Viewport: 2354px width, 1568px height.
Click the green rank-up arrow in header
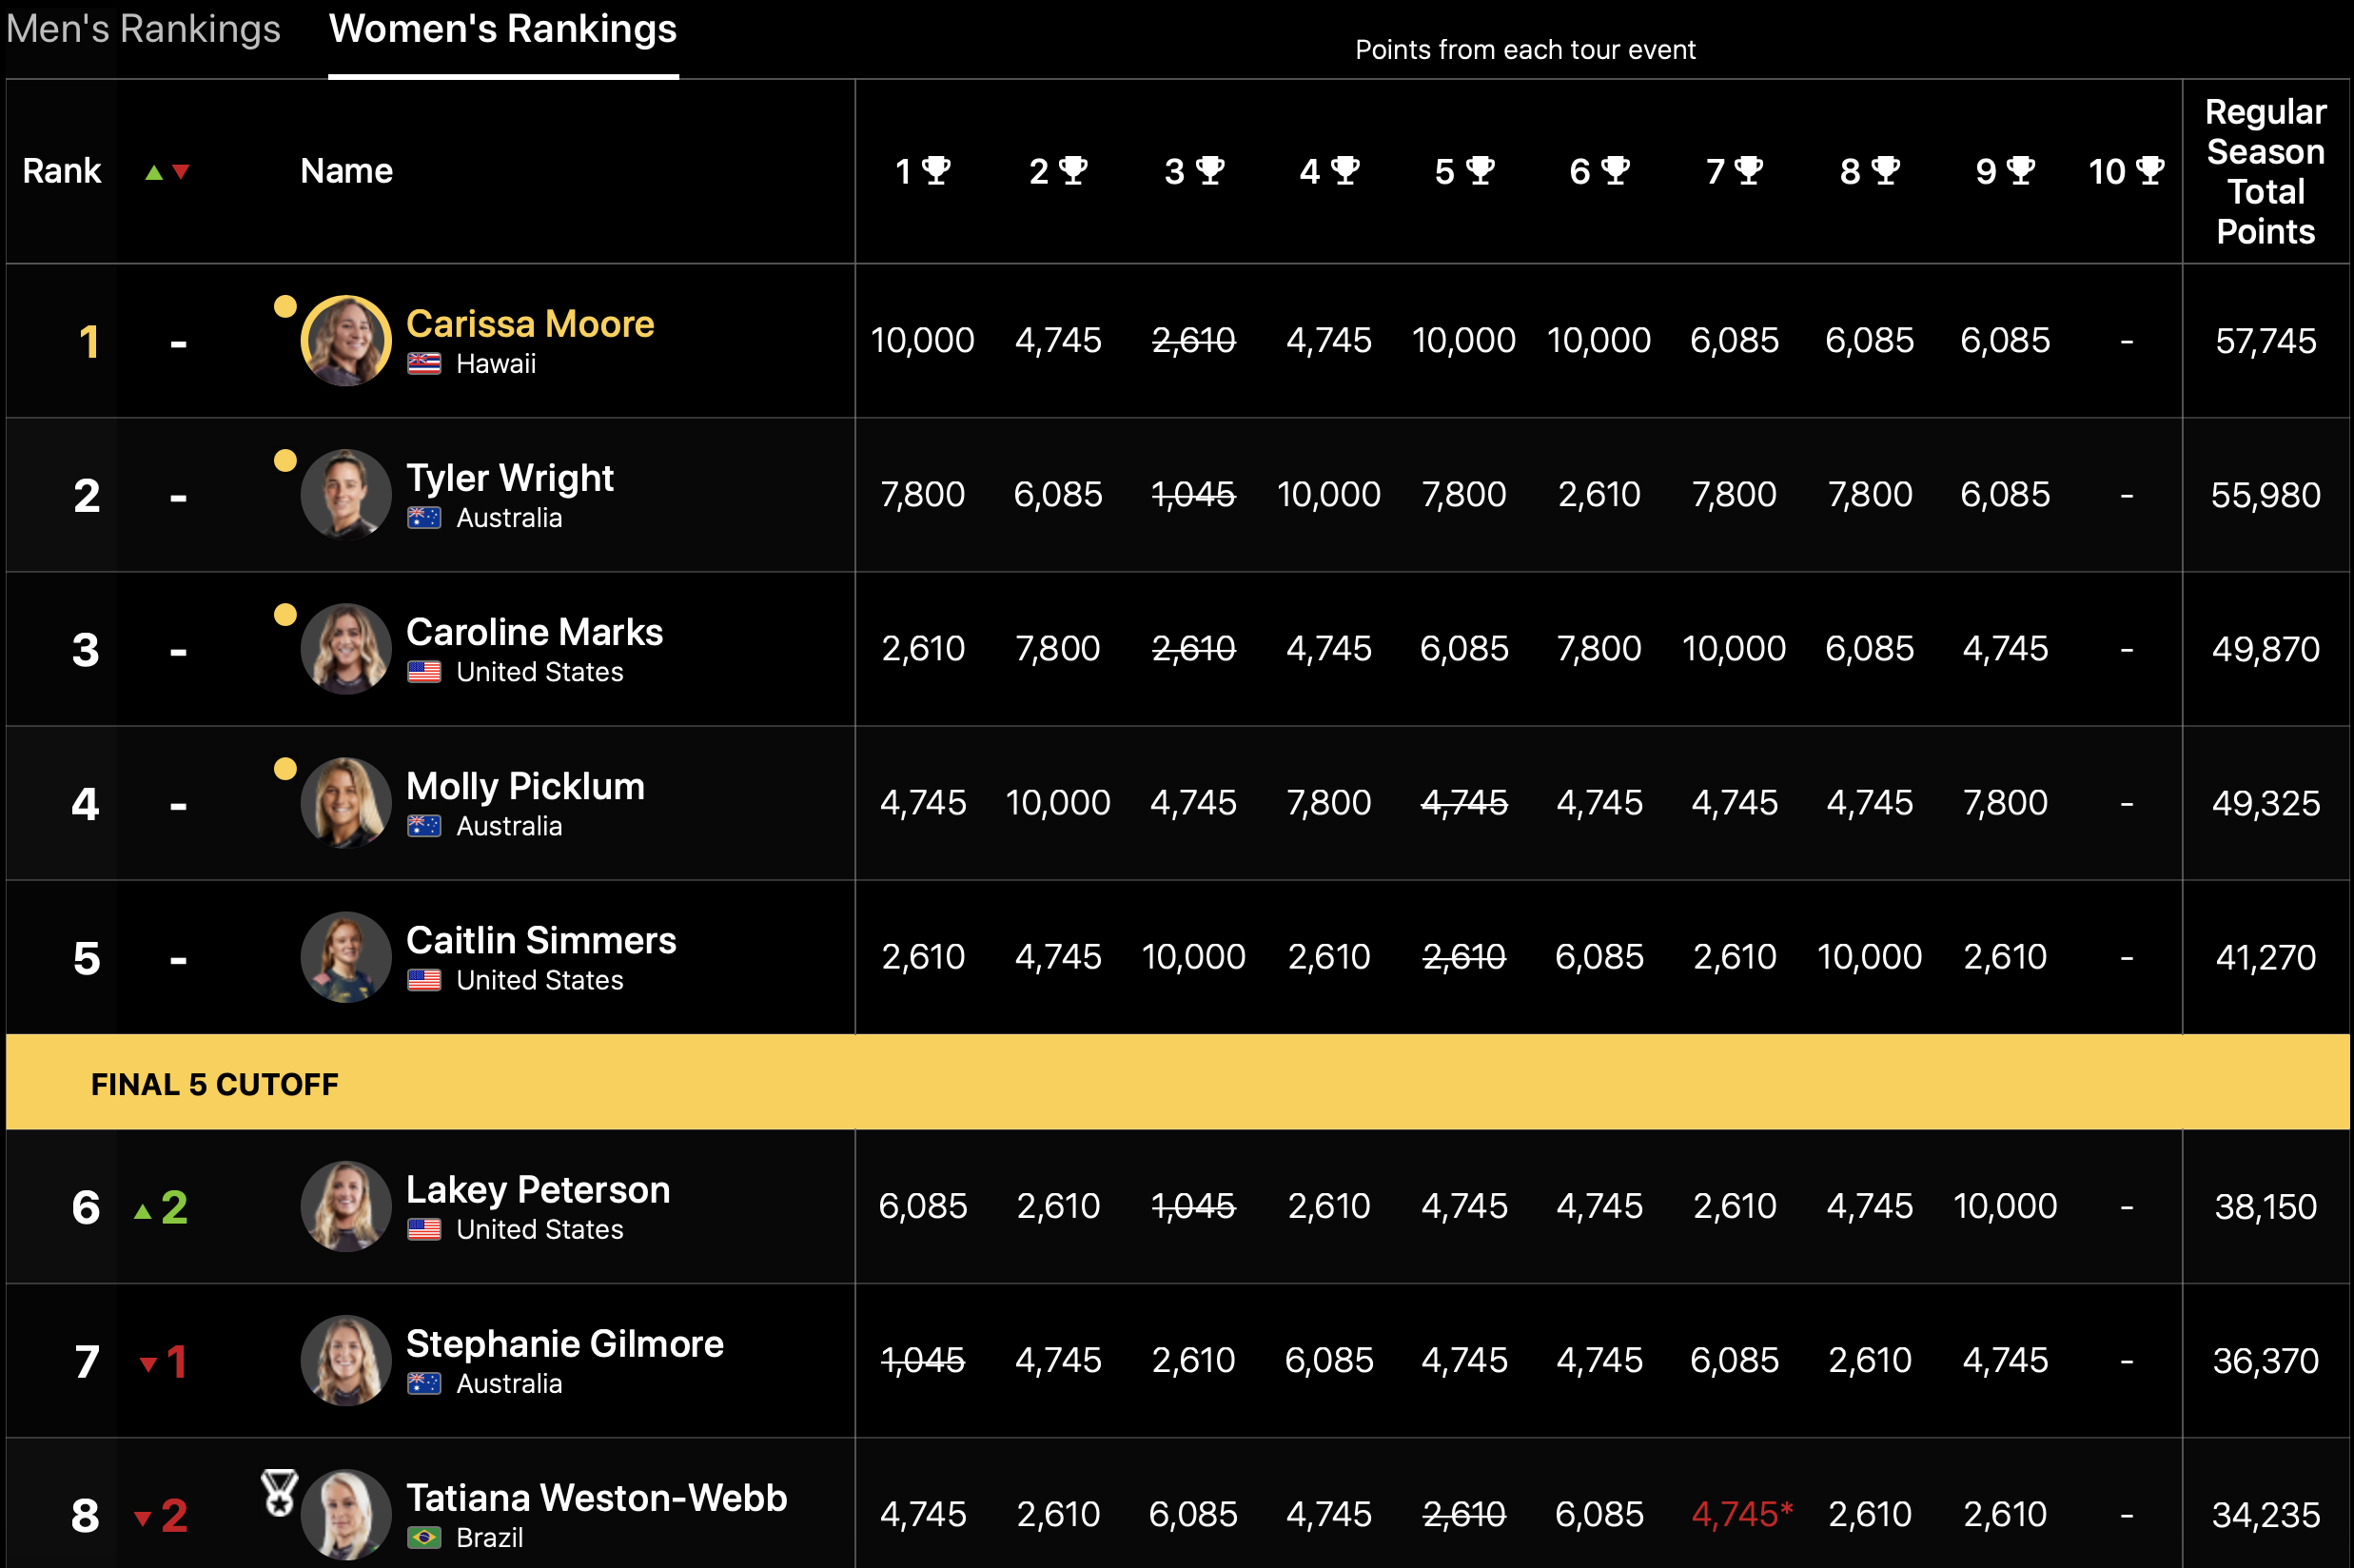tap(154, 172)
